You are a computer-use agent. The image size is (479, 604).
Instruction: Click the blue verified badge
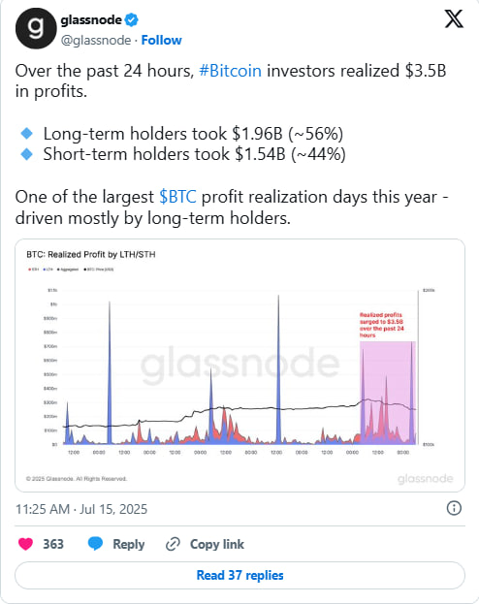[x=132, y=19]
